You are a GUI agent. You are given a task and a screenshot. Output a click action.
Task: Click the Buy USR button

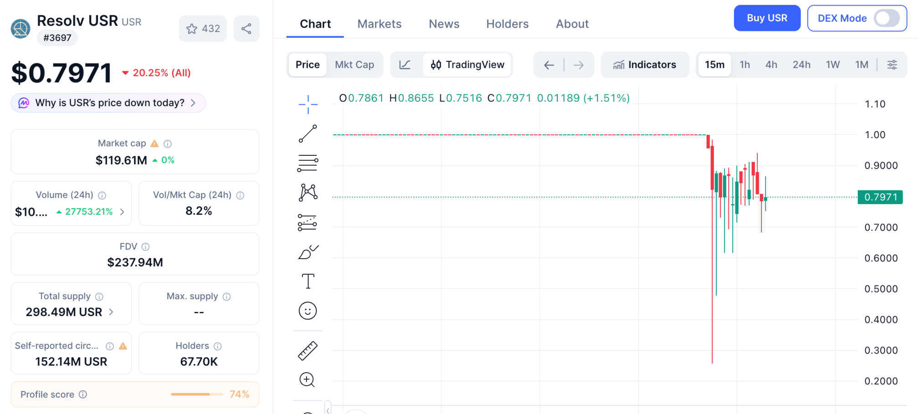(x=767, y=18)
